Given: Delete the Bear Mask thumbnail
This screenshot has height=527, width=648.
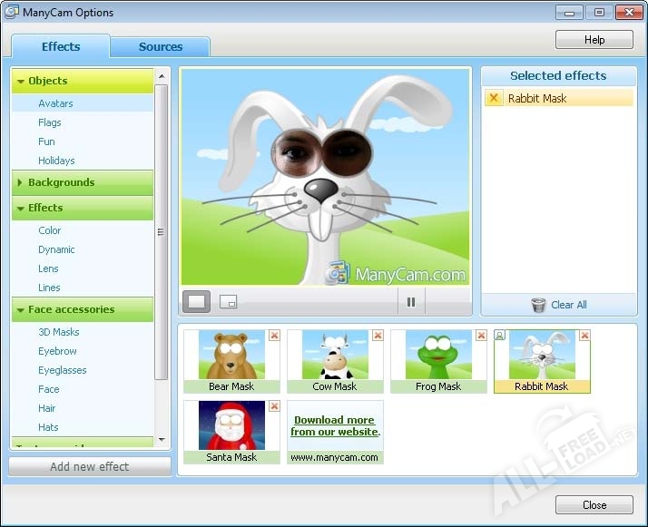Looking at the screenshot, I should tap(274, 336).
